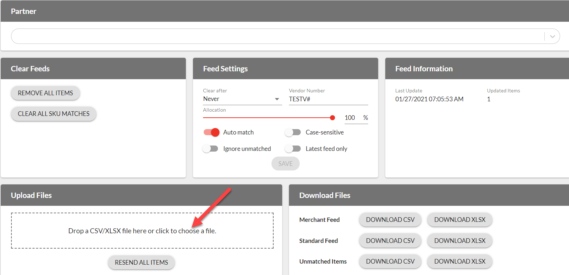Download Unmatched Items as XLSX
The width and height of the screenshot is (569, 275).
point(459,261)
